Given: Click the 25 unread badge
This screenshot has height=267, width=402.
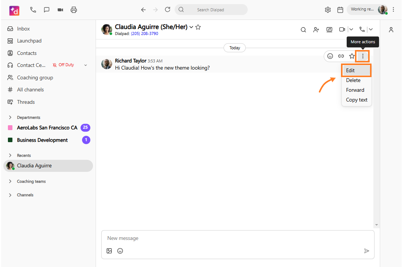Looking at the screenshot, I should coord(85,127).
